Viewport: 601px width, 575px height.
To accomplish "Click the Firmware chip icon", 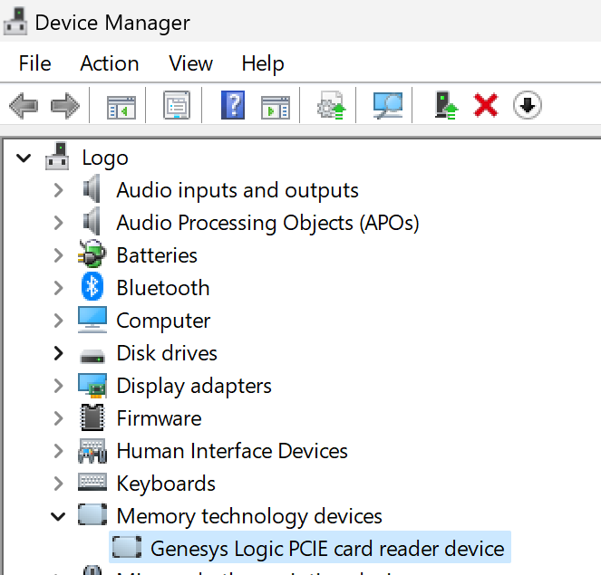I will click(92, 417).
